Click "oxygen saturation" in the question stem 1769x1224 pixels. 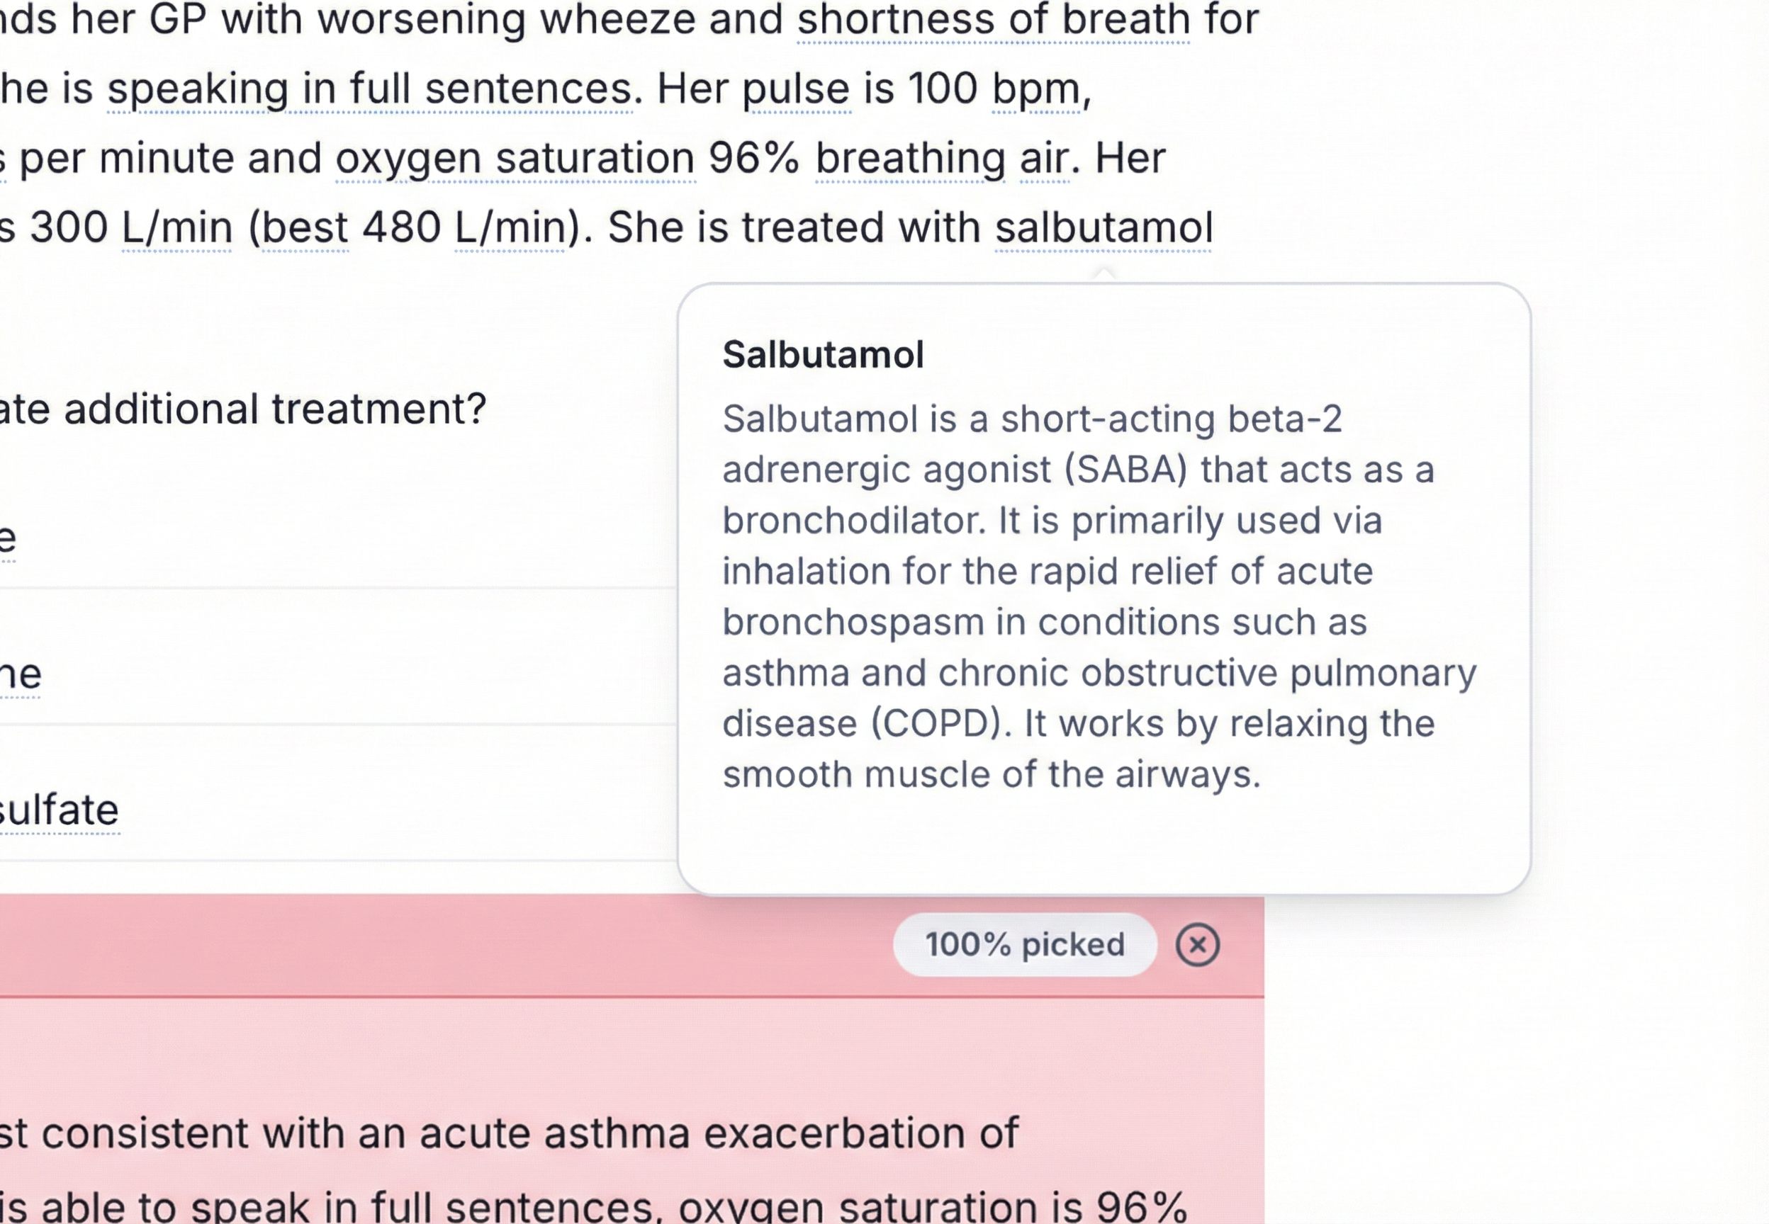[x=515, y=159]
